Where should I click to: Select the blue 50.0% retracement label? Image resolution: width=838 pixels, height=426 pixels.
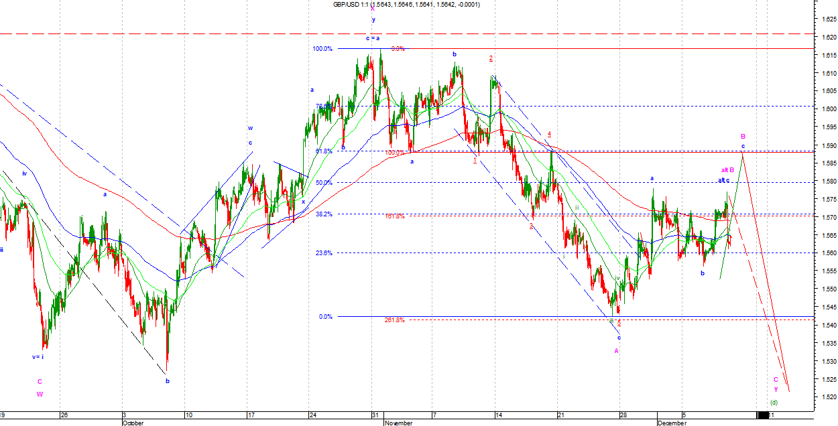point(324,182)
